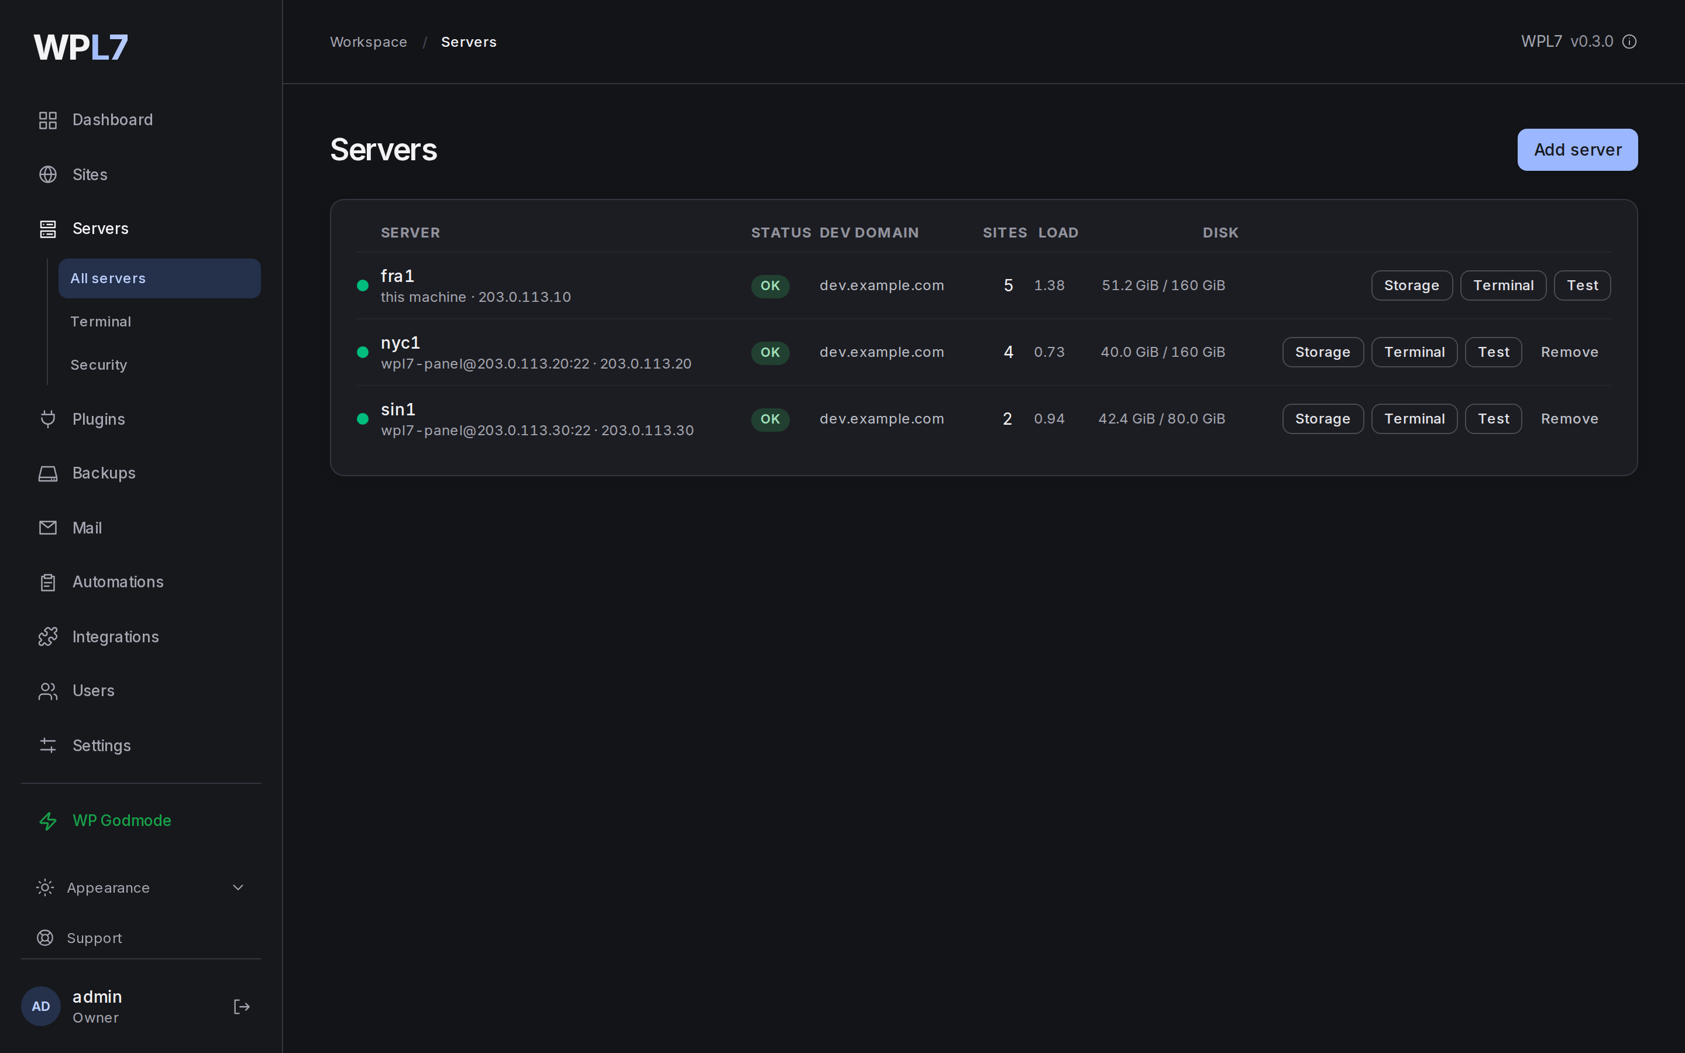The width and height of the screenshot is (1685, 1053).
Task: Select All servers submenu item
Action: (x=160, y=278)
